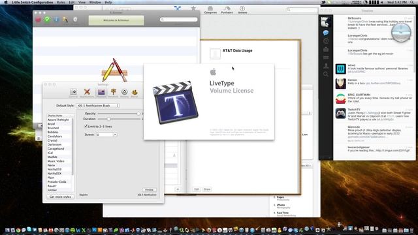Image resolution: width=418 pixels, height=235 pixels.
Task: Click the round white toolbar icon
Action: [x=75, y=19]
